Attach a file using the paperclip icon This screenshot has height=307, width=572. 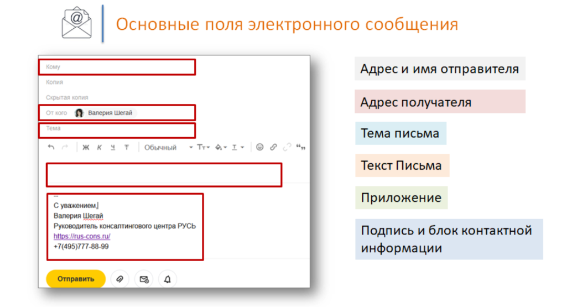coord(119,279)
